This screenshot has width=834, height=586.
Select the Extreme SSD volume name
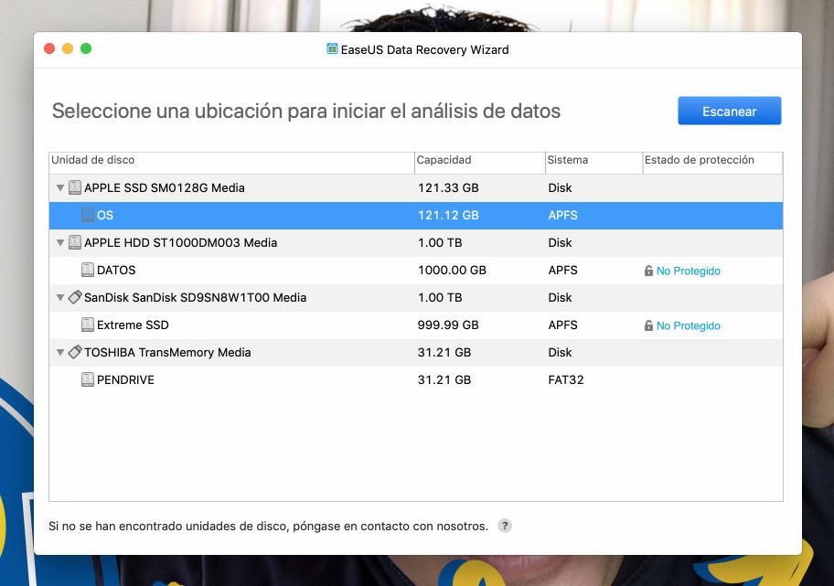point(133,325)
